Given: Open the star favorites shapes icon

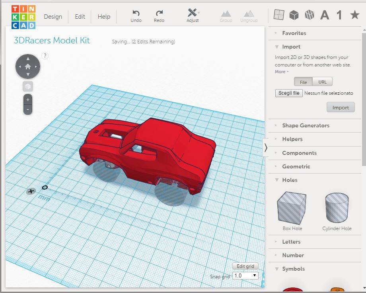Looking at the screenshot, I should pyautogui.click(x=354, y=15).
